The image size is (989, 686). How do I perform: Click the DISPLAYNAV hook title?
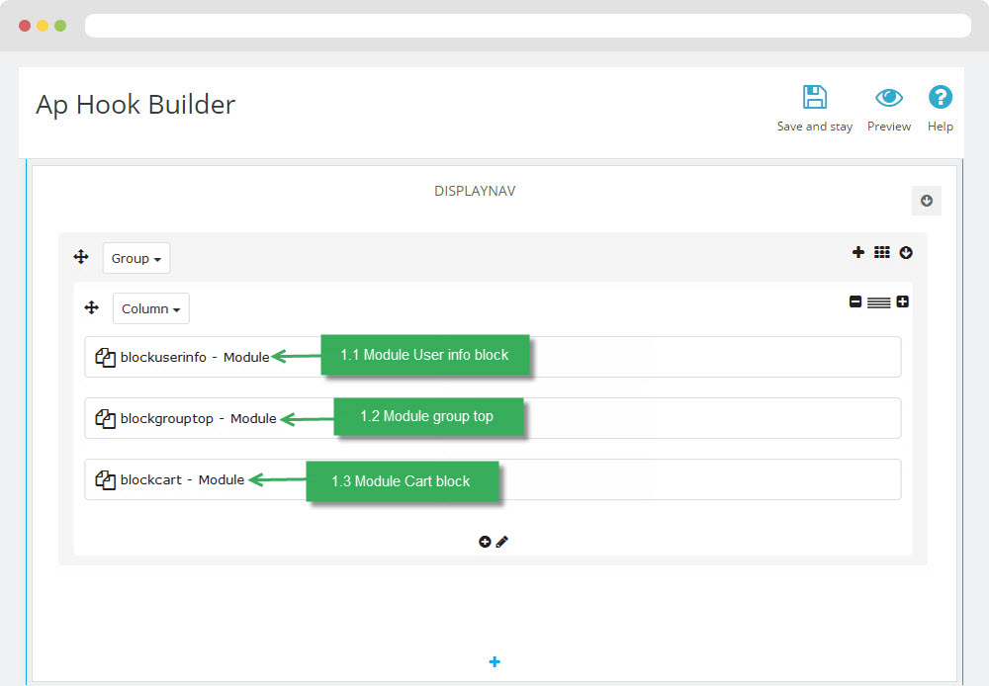click(475, 191)
